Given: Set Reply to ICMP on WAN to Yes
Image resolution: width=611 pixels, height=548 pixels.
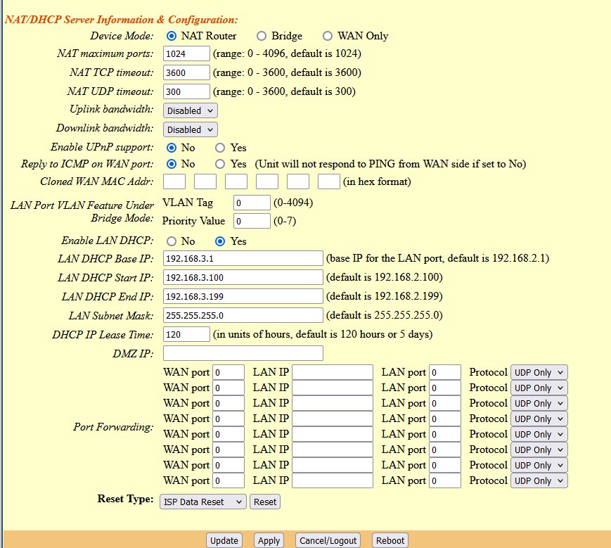Looking at the screenshot, I should pyautogui.click(x=220, y=164).
